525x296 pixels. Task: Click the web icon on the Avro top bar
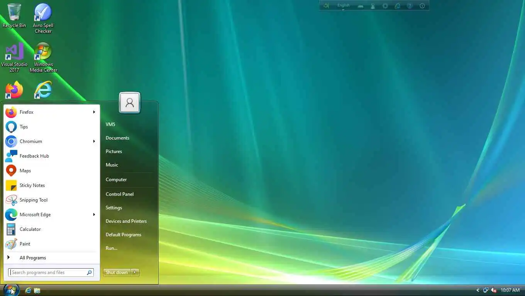click(397, 6)
